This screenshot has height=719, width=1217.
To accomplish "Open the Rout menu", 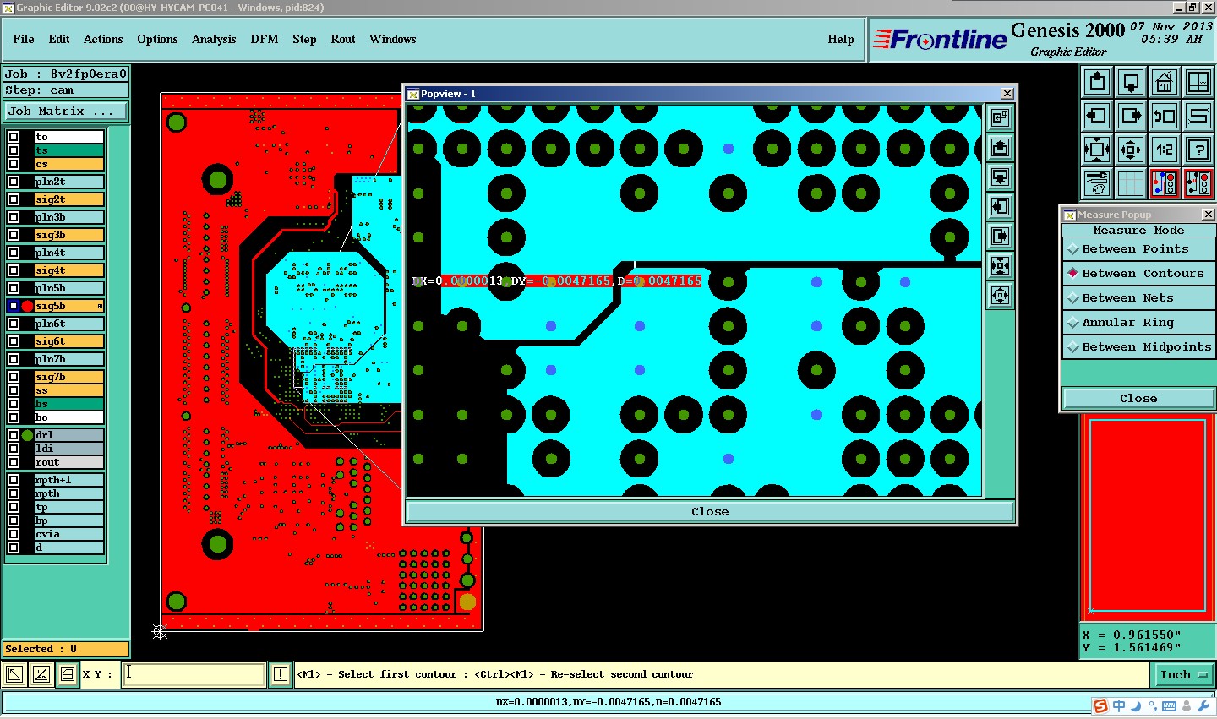I will [x=343, y=40].
